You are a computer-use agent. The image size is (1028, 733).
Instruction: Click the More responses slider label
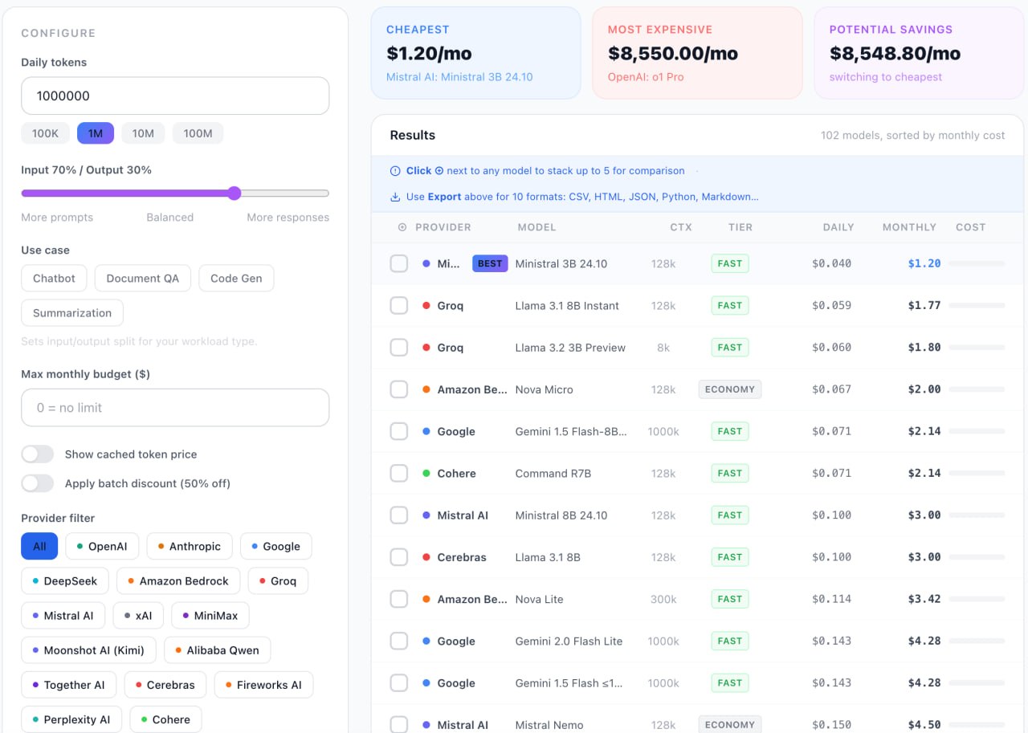[x=288, y=218]
